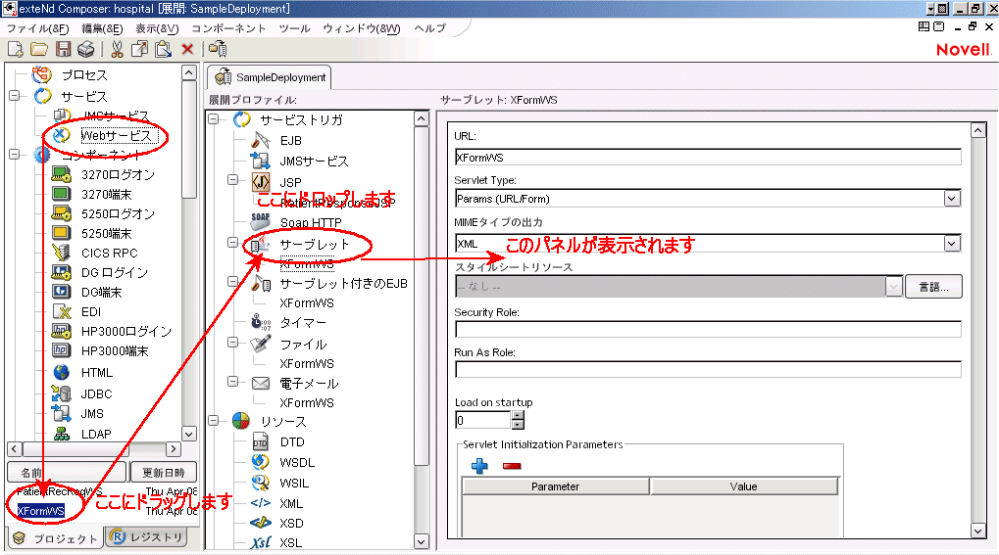Select the EDI component icon
The width and height of the screenshot is (999, 555).
62,312
